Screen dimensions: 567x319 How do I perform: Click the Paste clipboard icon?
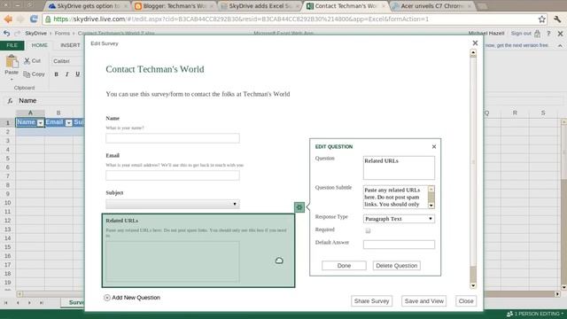pos(12,61)
